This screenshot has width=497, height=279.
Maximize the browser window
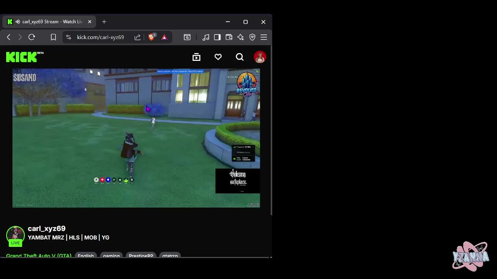click(245, 22)
